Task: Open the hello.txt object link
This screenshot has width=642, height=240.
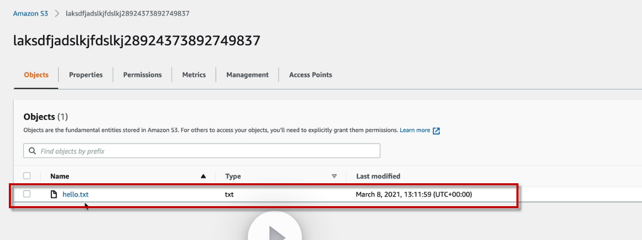Action: (x=76, y=195)
